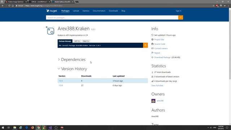Viewport: 231px width, 130px height.
Task: Switch to Chrome in taskbar
Action: 38,127
